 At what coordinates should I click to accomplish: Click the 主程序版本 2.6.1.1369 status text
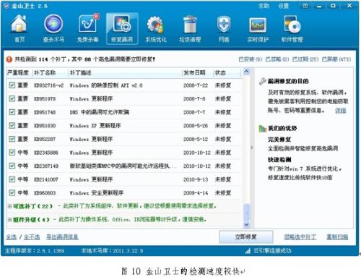pos(35,251)
